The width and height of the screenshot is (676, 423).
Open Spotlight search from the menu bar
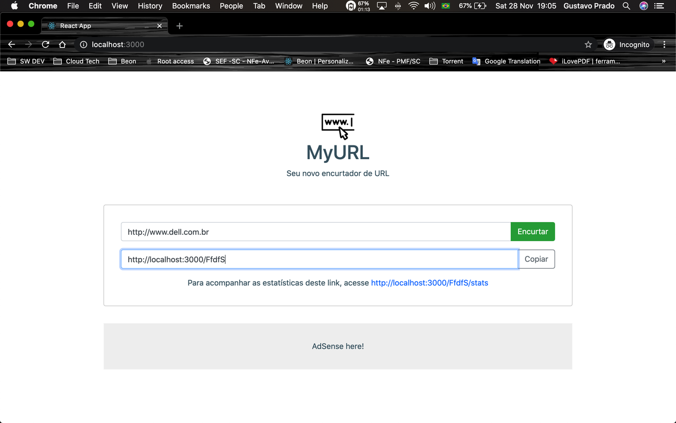click(x=626, y=6)
